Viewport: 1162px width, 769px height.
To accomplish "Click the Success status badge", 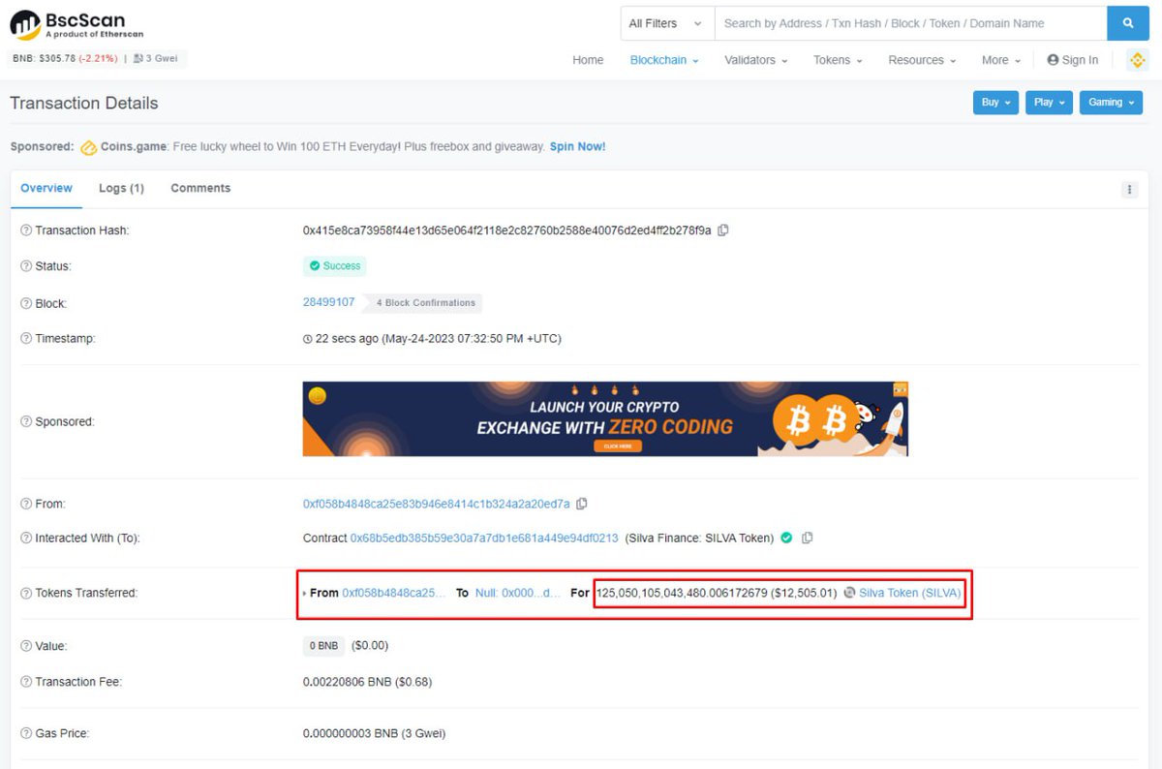I will click(x=335, y=266).
